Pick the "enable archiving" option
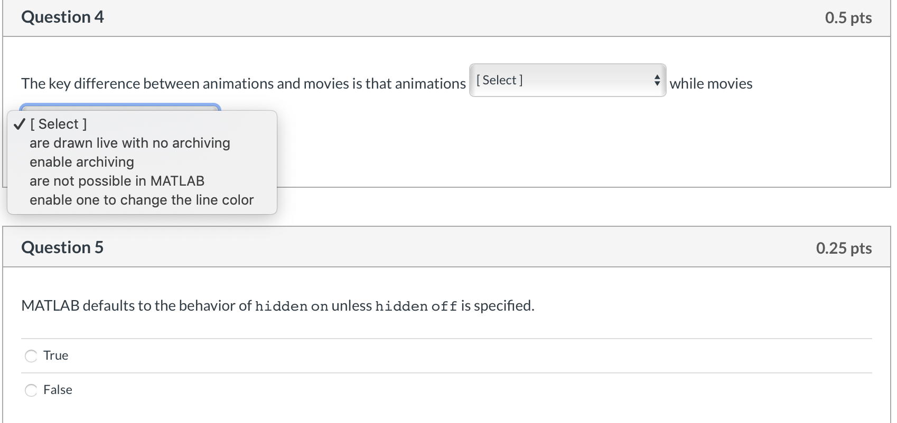Screen dimensions: 897x423 [x=82, y=162]
